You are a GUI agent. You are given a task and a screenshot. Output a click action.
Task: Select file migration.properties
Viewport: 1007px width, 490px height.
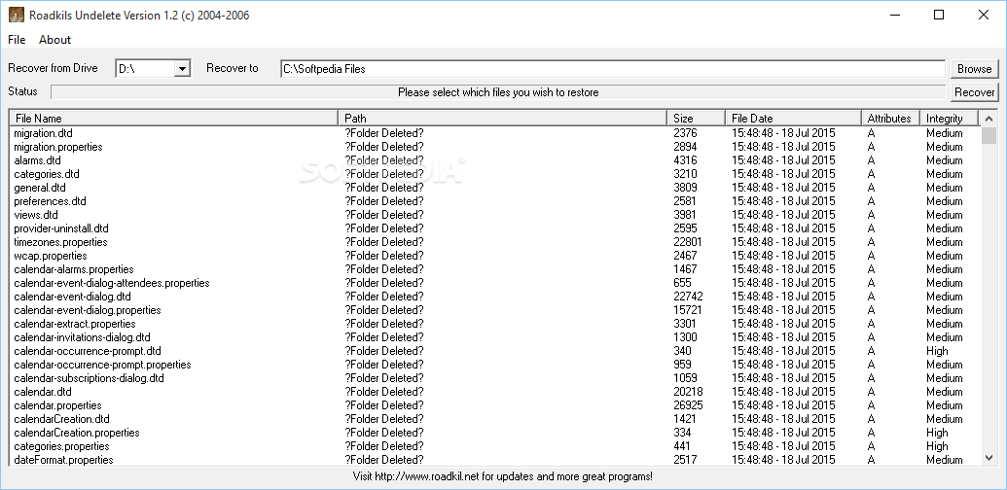58,147
